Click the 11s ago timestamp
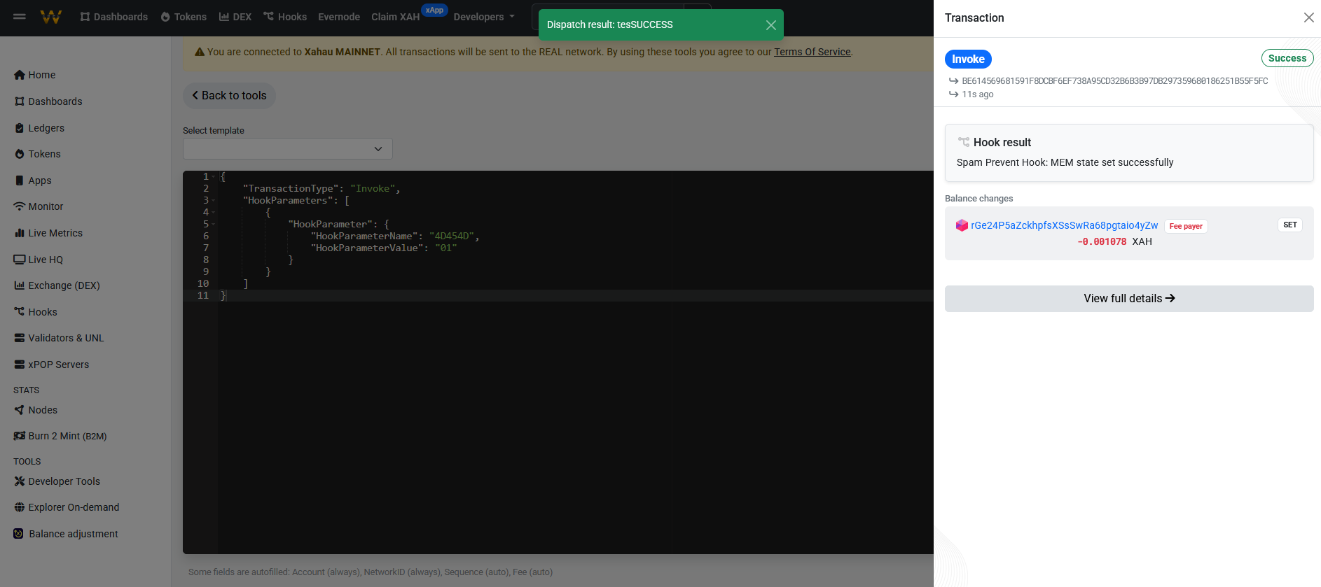Image resolution: width=1321 pixels, height=587 pixels. 977,94
